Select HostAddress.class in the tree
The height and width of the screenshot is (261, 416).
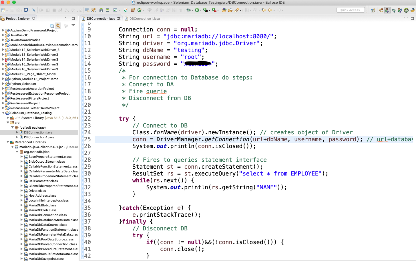click(x=42, y=196)
